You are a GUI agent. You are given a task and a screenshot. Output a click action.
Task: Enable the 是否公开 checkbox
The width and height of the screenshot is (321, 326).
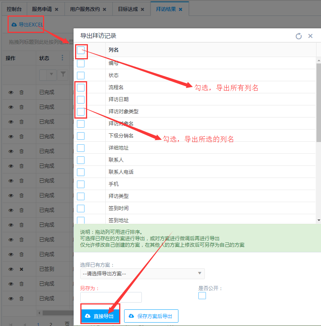202,295
